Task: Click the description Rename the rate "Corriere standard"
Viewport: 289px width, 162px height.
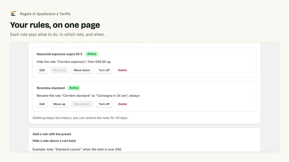Action: [88, 95]
